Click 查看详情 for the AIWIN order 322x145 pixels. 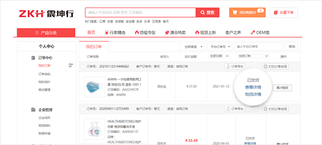(x=253, y=87)
